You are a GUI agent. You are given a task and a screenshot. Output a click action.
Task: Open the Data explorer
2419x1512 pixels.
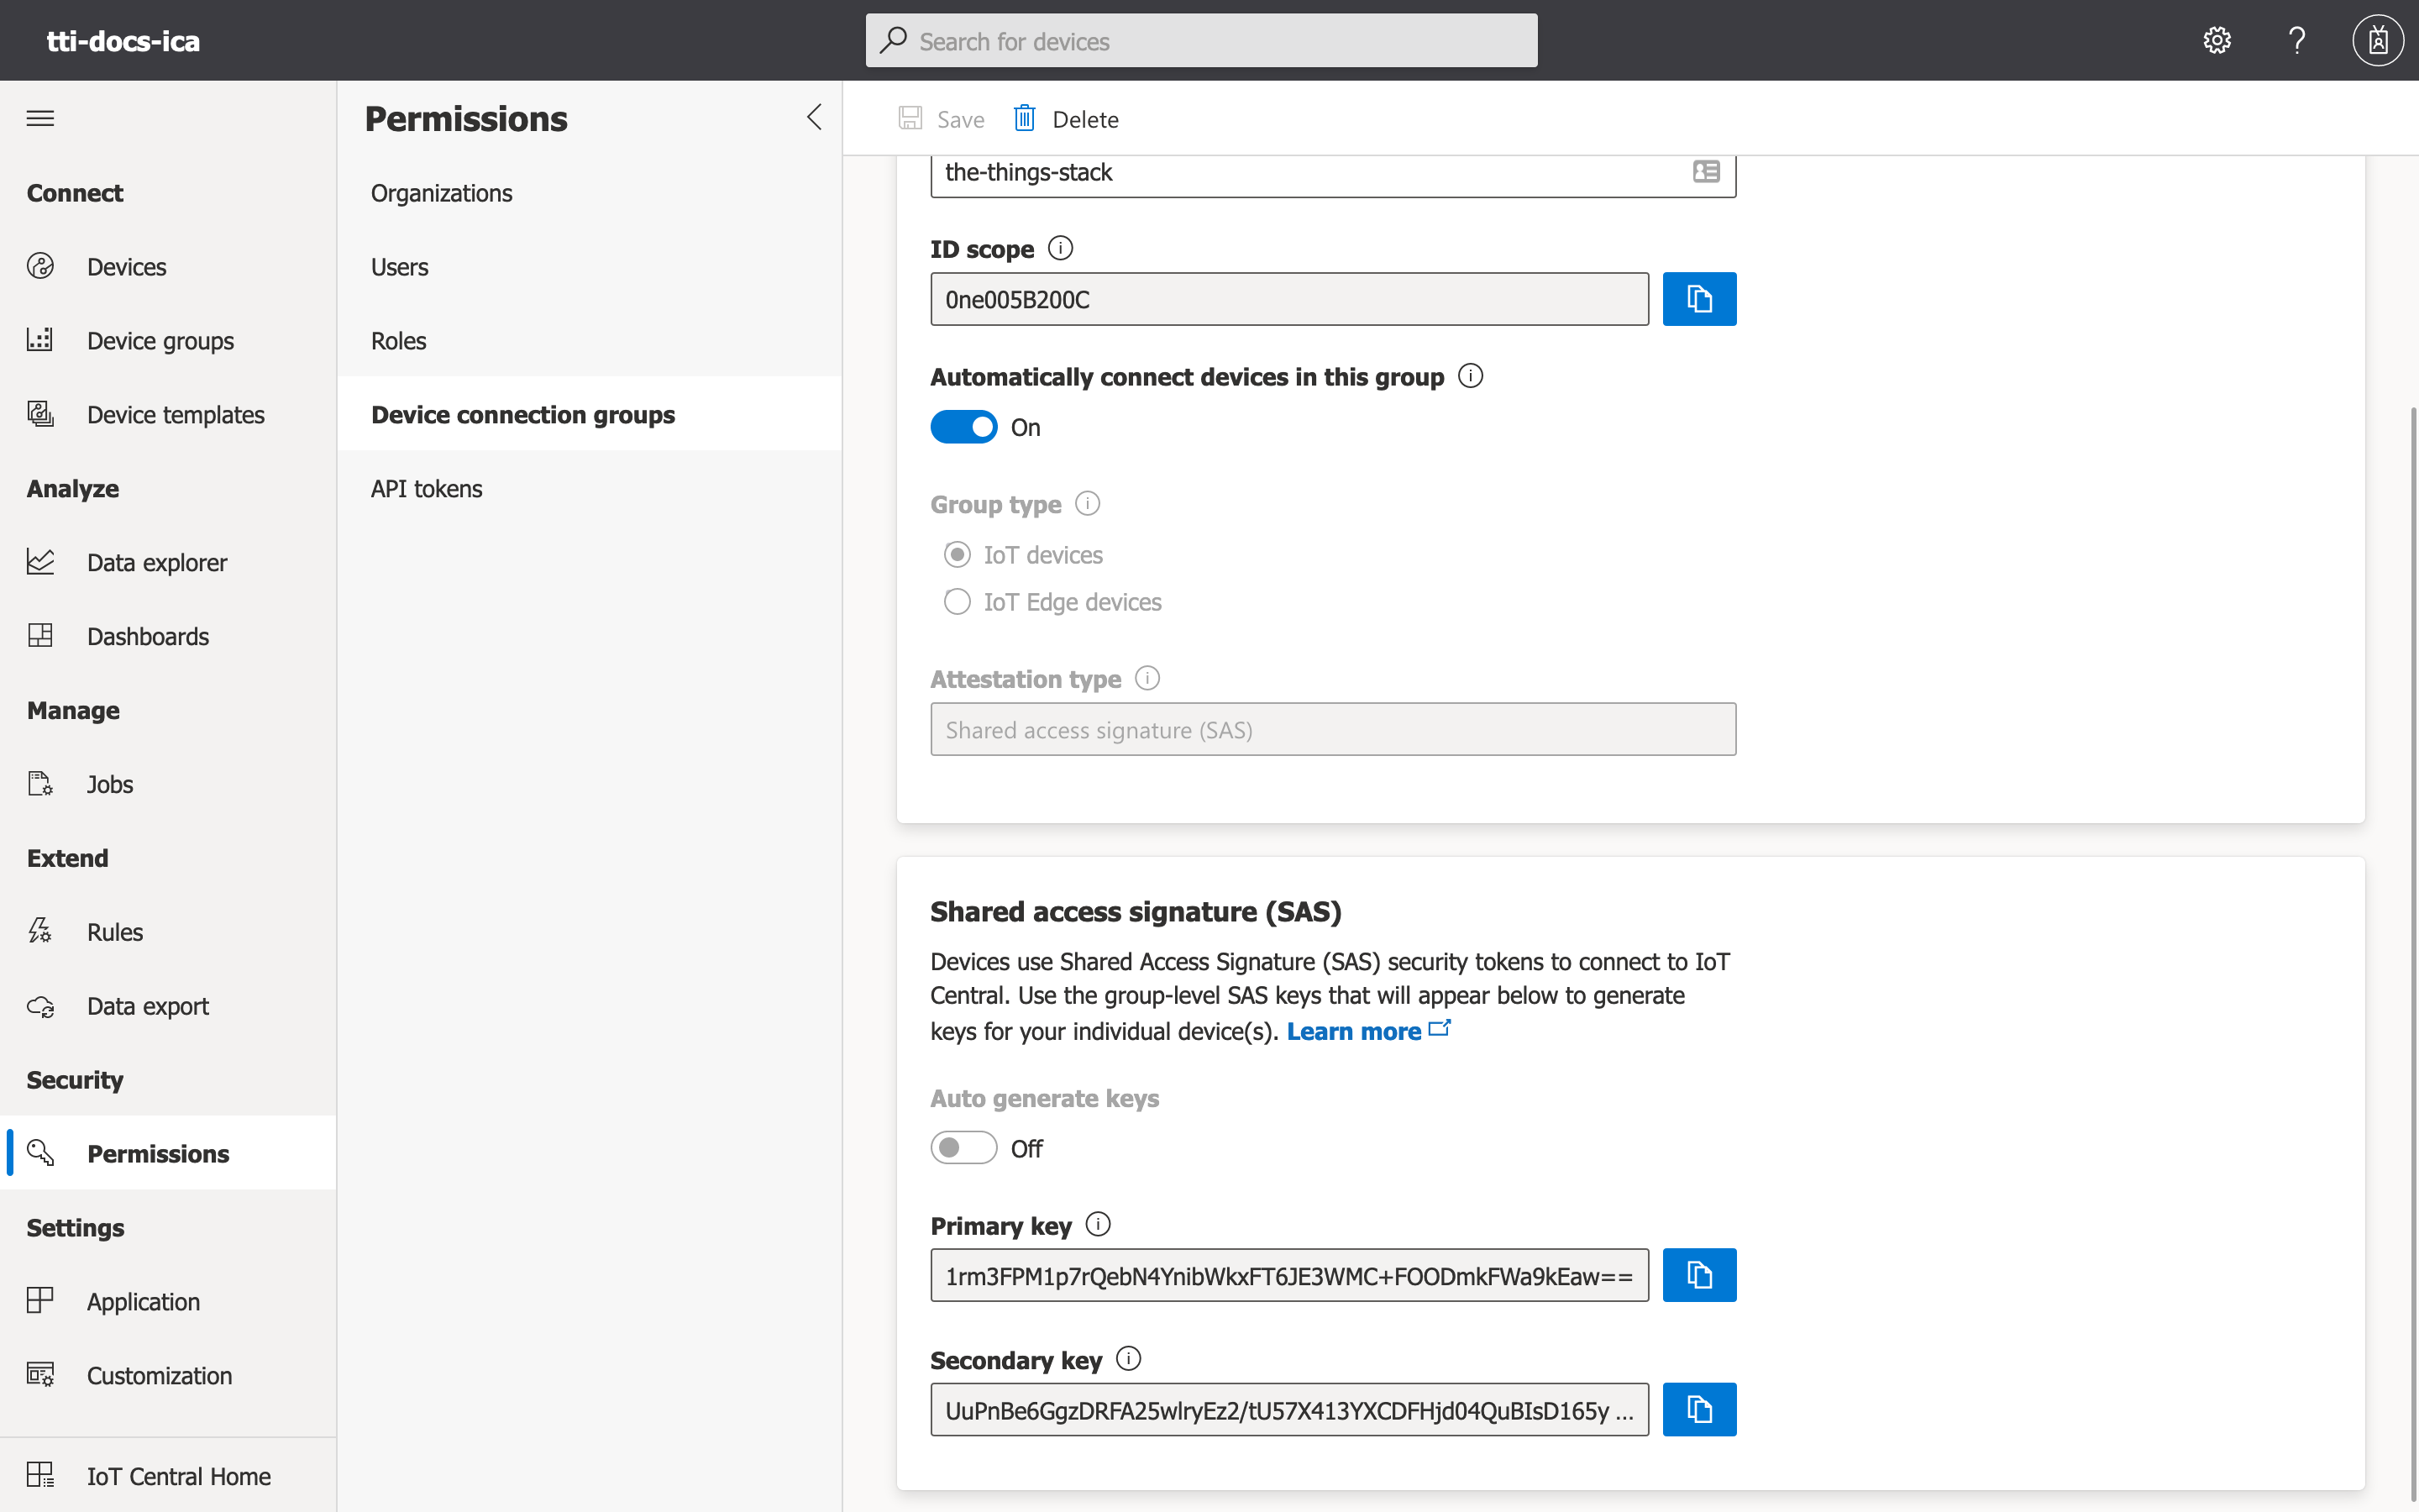[157, 562]
